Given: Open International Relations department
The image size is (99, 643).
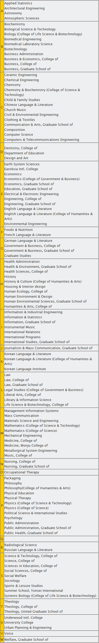Looking at the screenshot, I should 22,332.
